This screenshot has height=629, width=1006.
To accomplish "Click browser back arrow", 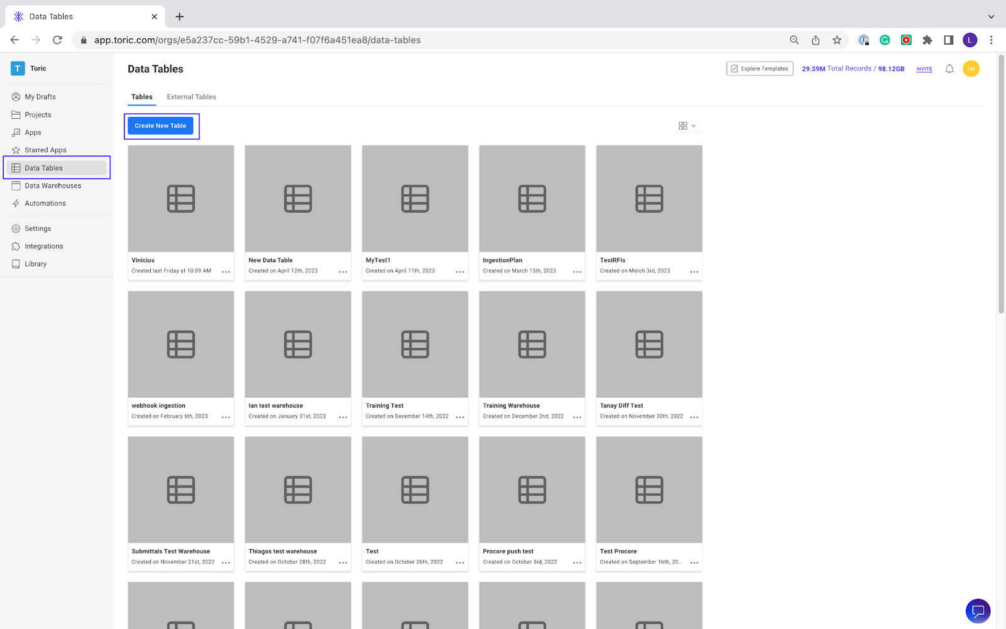I will point(14,40).
